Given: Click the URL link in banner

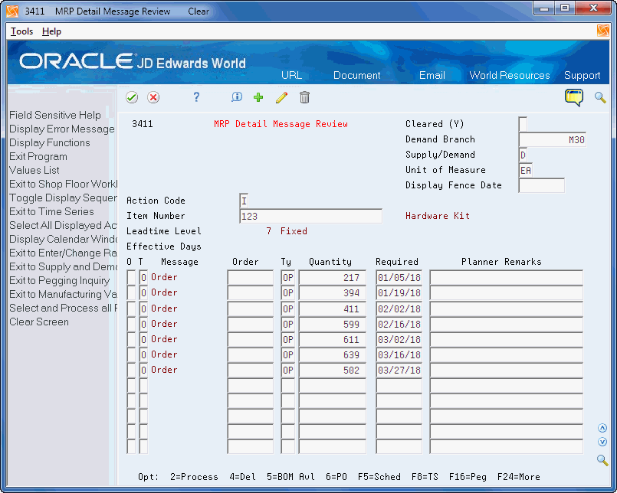Looking at the screenshot, I should [x=291, y=75].
